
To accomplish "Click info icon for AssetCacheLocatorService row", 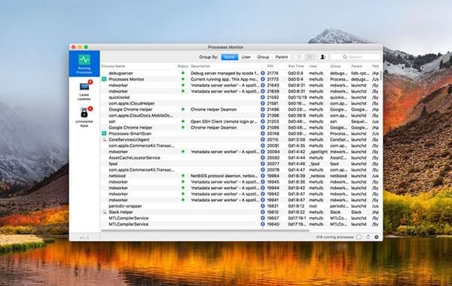I will 263,158.
